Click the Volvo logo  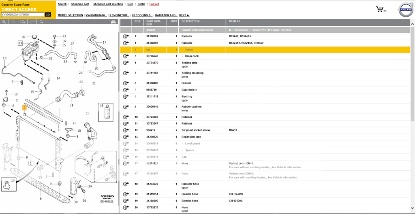click(405, 10)
